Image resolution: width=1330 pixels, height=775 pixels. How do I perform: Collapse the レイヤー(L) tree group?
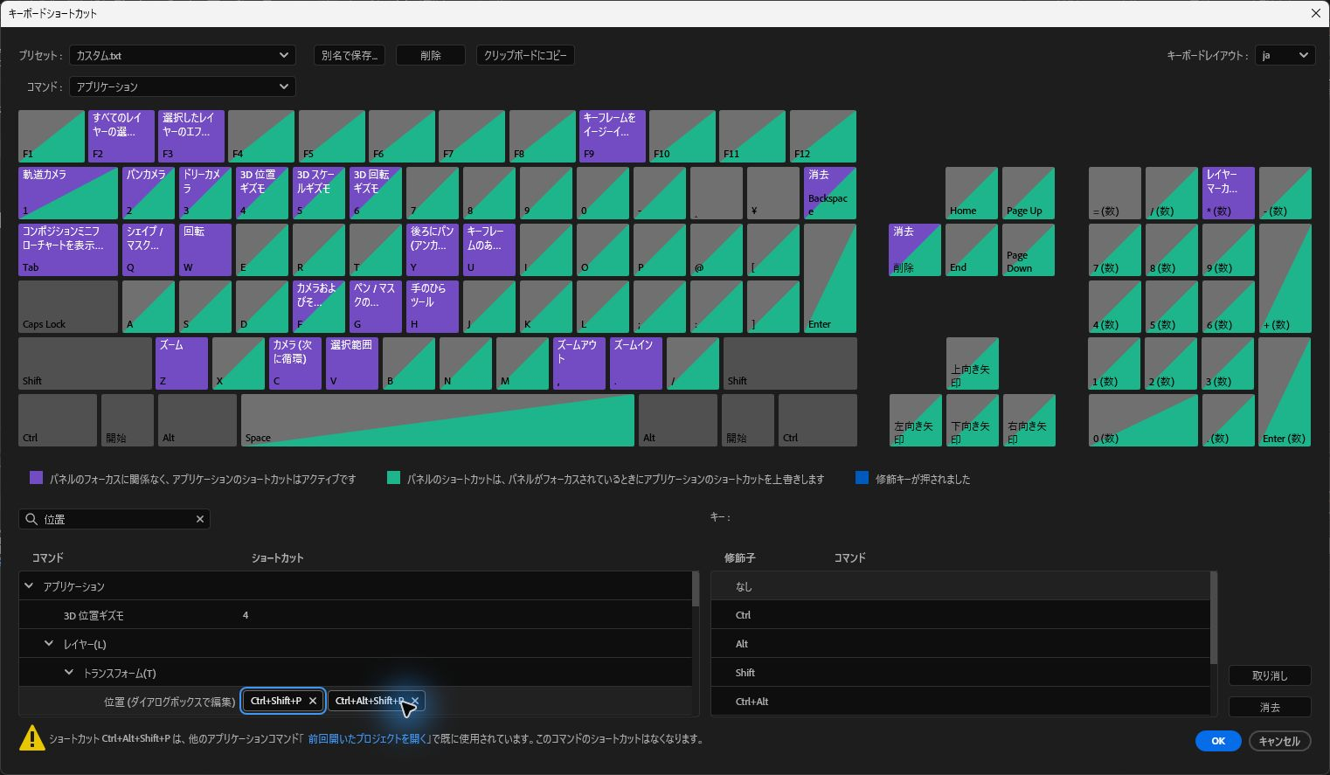point(49,644)
